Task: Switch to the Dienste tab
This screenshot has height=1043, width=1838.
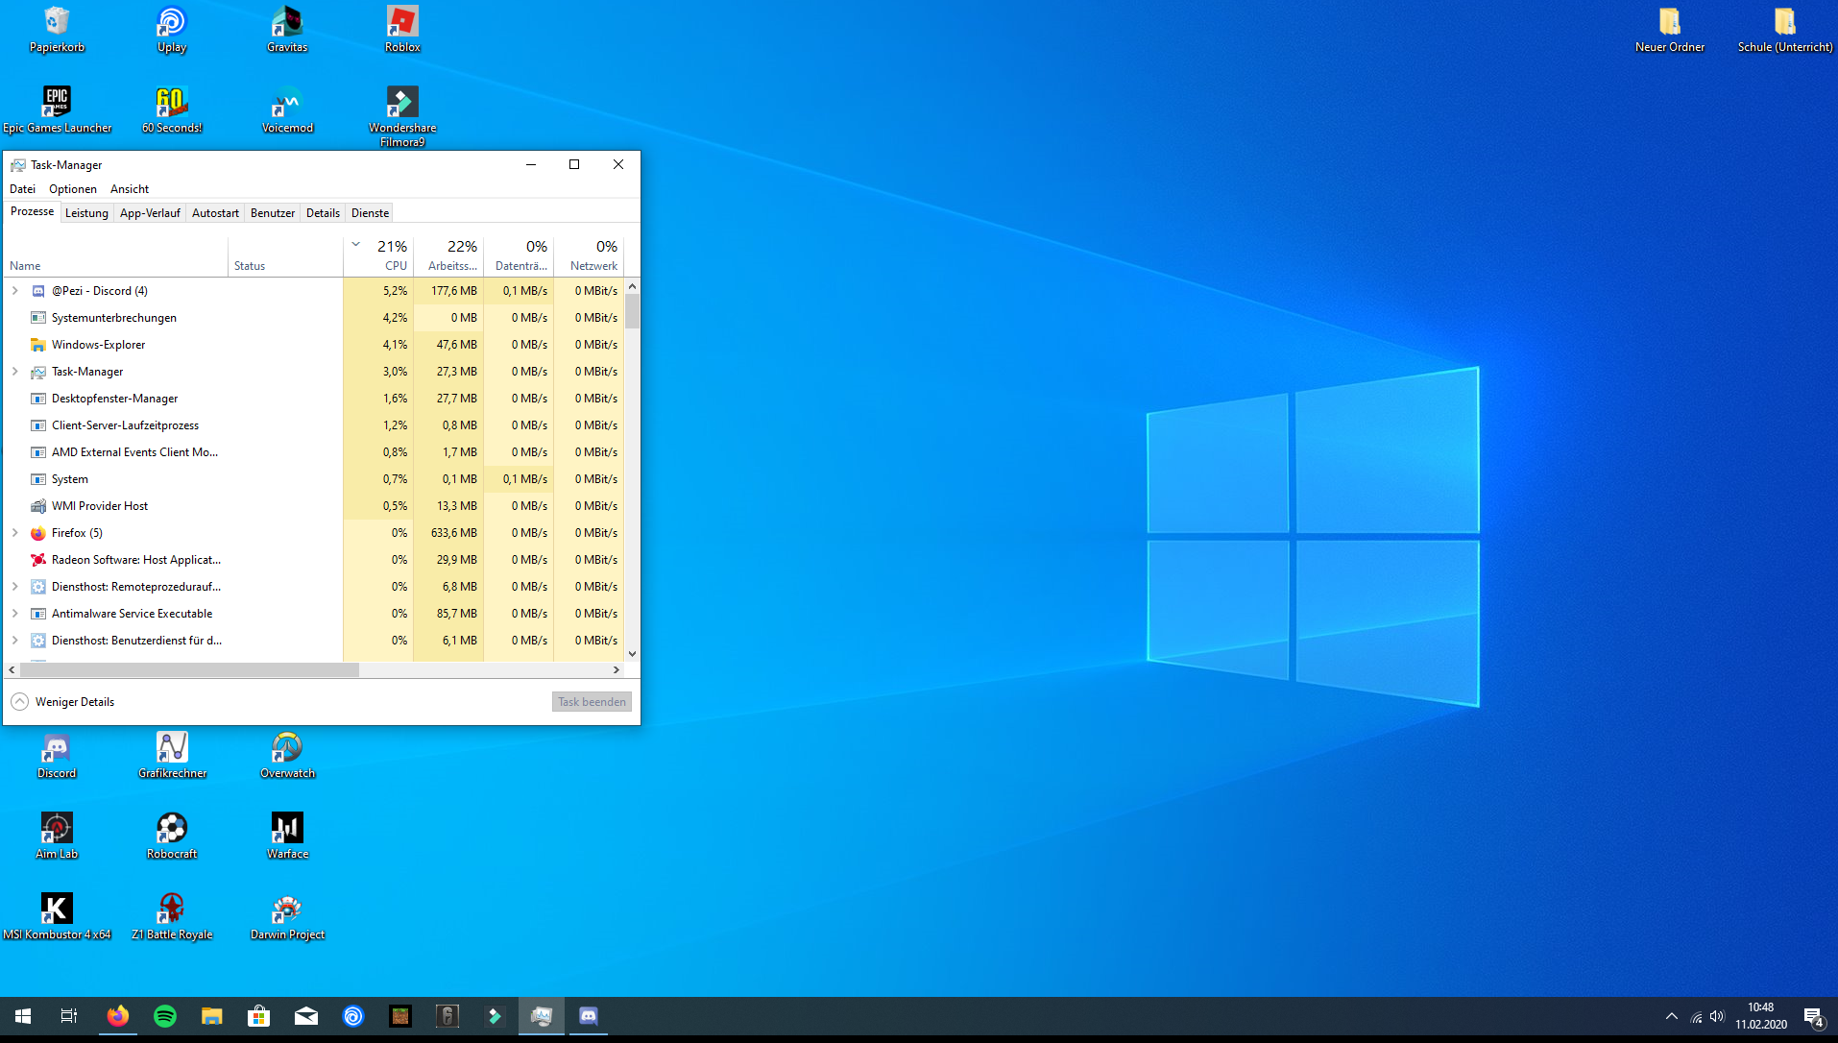Action: click(370, 213)
